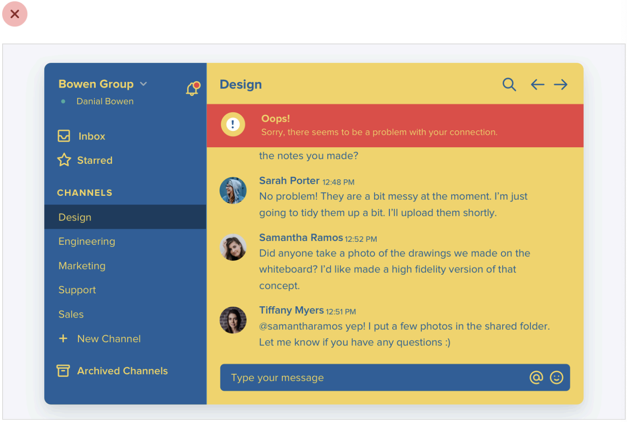Click the alert exclamation icon in error banner

pos(233,125)
